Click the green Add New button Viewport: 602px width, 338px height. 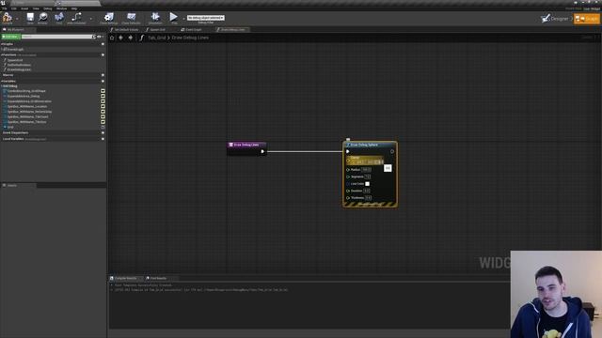[10, 37]
